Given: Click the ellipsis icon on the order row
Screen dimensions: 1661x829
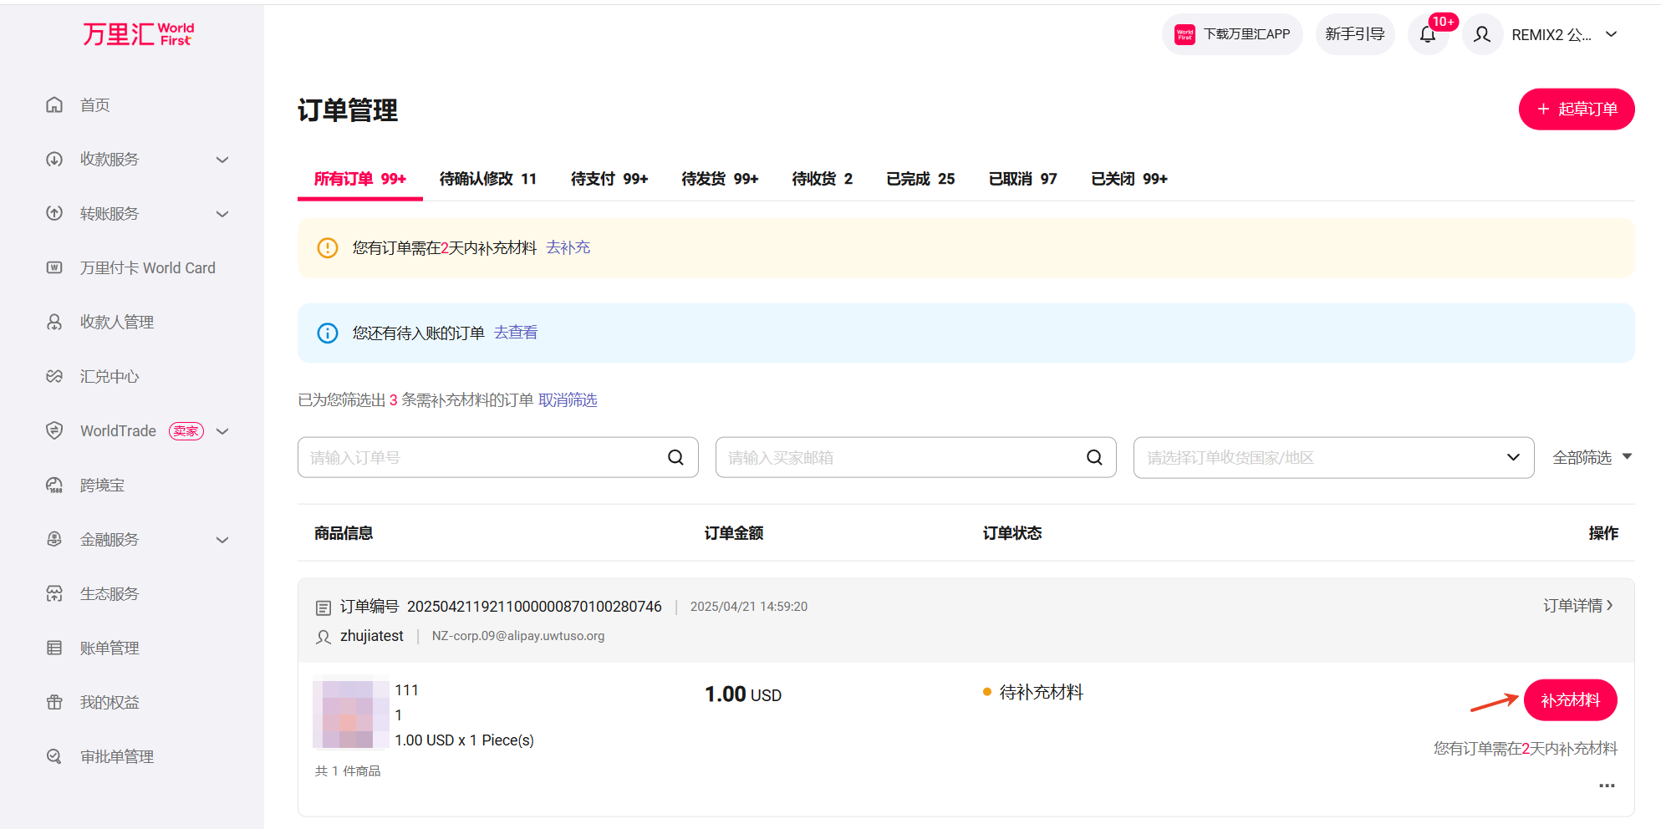Looking at the screenshot, I should click(x=1608, y=785).
